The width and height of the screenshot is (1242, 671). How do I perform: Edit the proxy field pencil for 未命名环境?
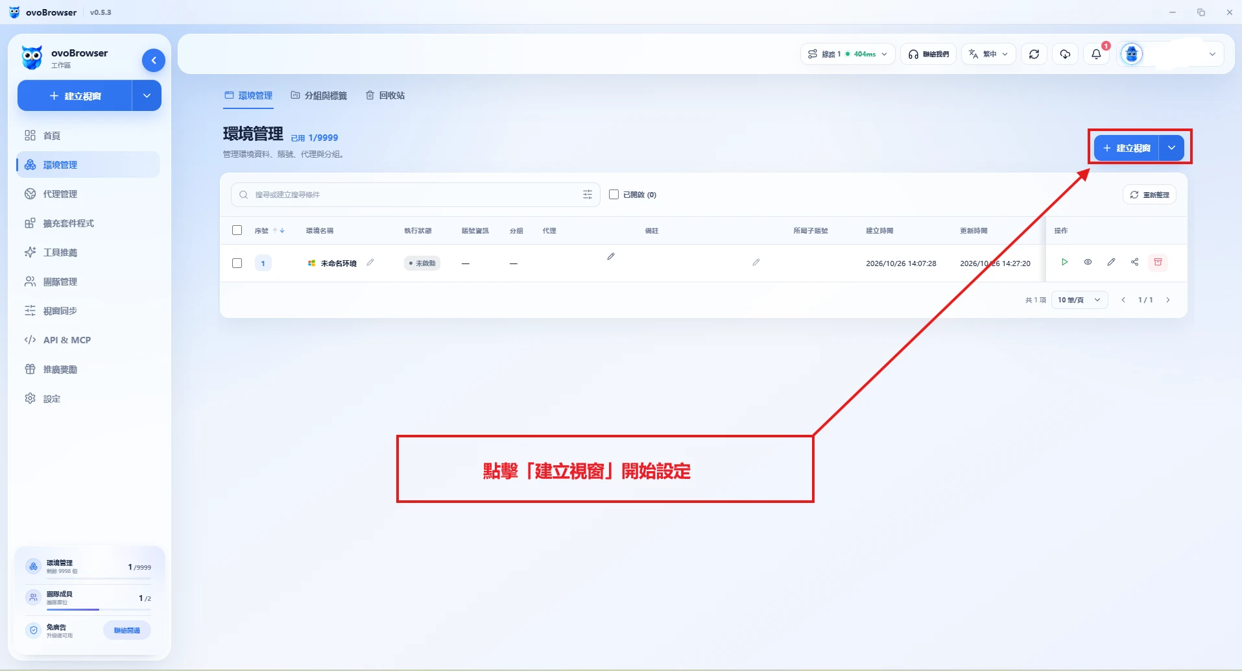611,256
